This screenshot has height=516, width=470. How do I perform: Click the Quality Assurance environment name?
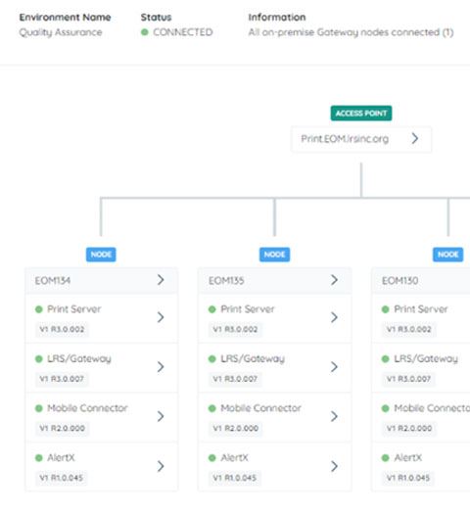(61, 32)
